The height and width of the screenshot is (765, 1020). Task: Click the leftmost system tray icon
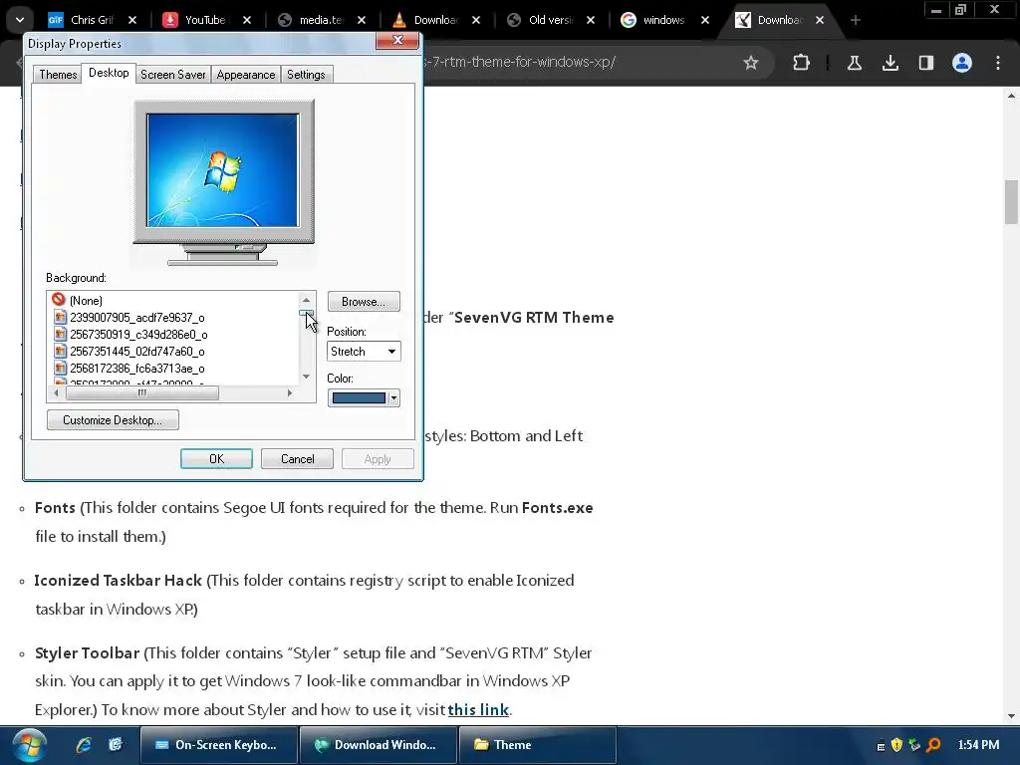pyautogui.click(x=881, y=745)
